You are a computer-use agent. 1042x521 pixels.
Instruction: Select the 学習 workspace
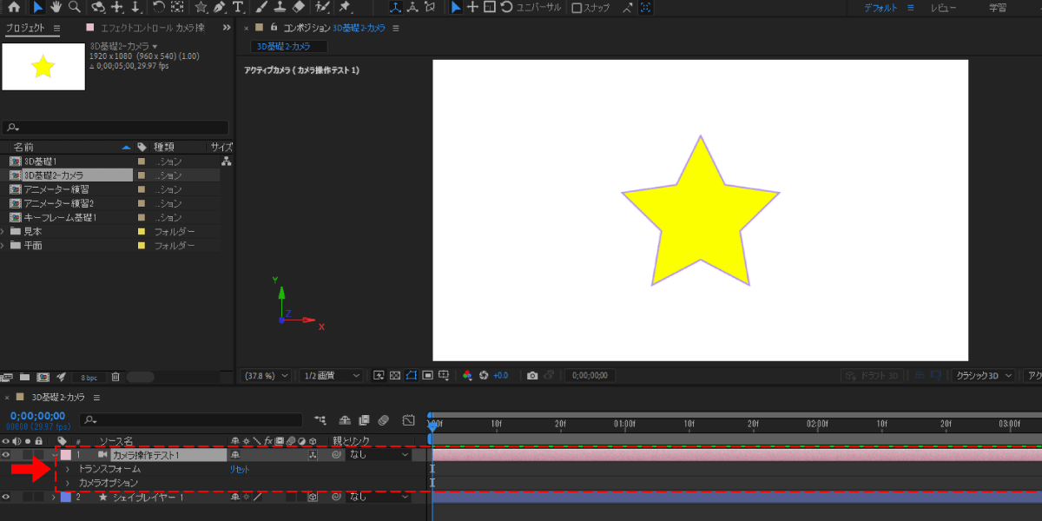tap(998, 8)
